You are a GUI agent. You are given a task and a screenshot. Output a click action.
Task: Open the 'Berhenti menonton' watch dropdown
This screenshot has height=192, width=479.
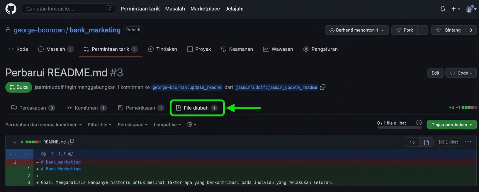[356, 30]
